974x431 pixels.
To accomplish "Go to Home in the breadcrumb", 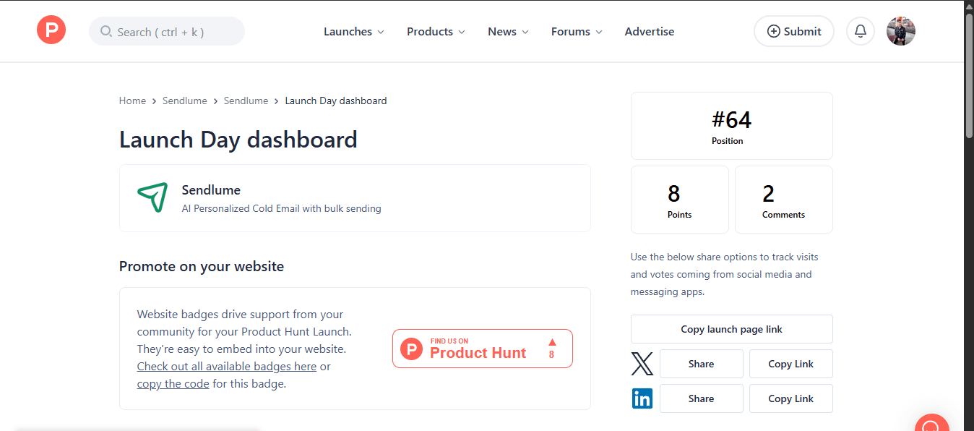I will (132, 101).
